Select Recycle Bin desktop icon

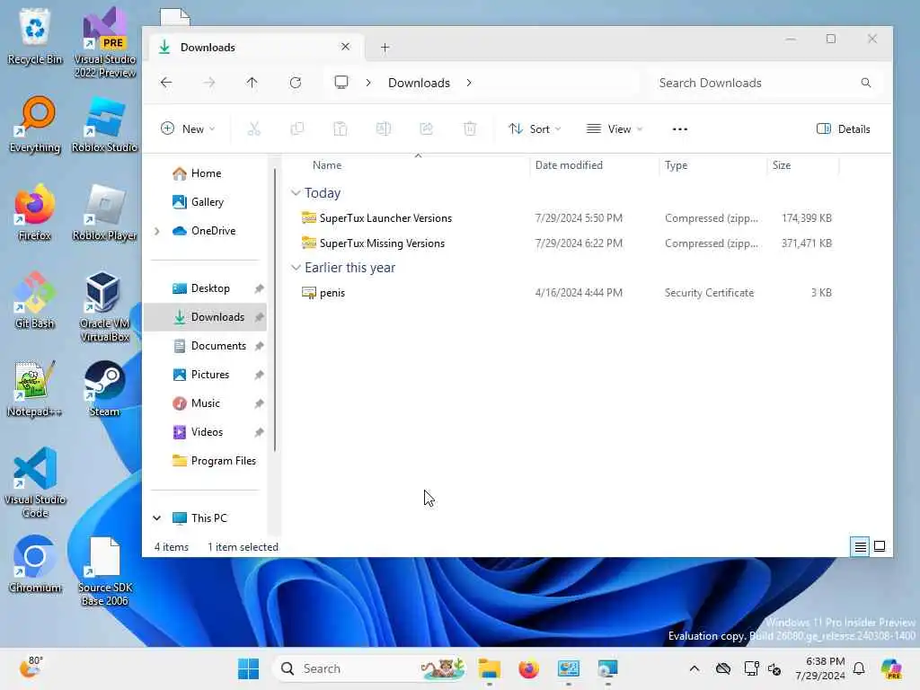pyautogui.click(x=35, y=36)
